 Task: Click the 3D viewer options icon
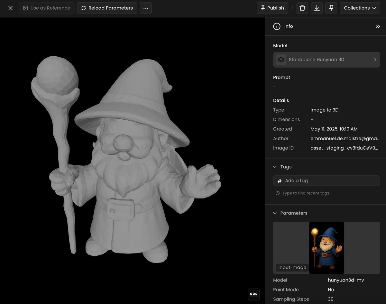pyautogui.click(x=254, y=294)
